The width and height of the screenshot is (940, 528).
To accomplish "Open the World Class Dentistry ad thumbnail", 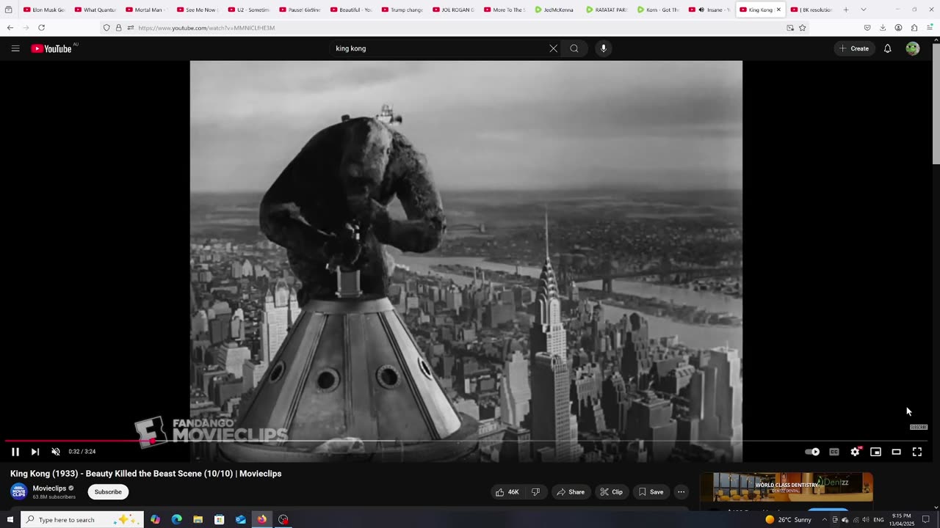I will point(787,487).
